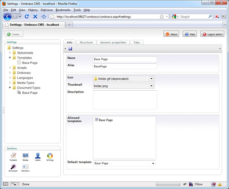
Task: Collapse the Templates tree node
Action: tap(10, 58)
